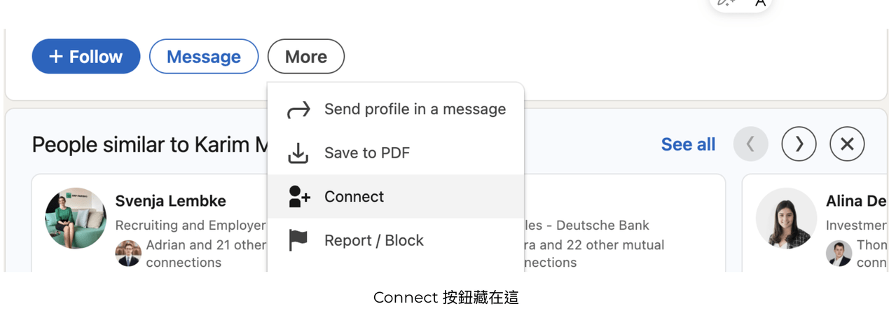The height and width of the screenshot is (318, 896).
Task: Collapse the More dropdown menu
Action: [306, 57]
